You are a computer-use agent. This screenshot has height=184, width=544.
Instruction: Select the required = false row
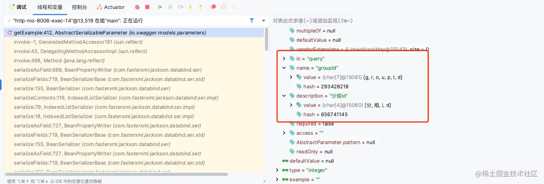click(406, 124)
